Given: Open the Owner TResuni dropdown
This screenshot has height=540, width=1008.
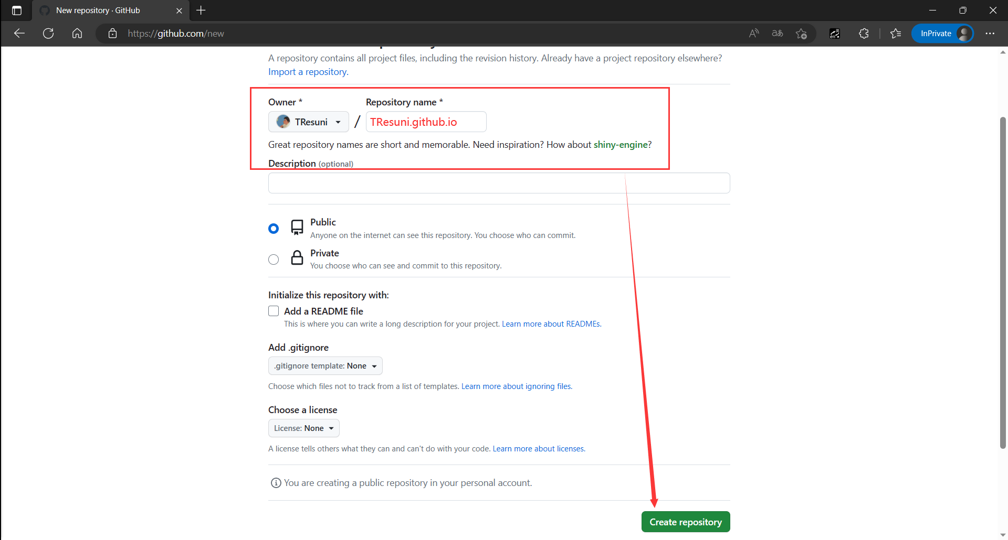Looking at the screenshot, I should 309,122.
